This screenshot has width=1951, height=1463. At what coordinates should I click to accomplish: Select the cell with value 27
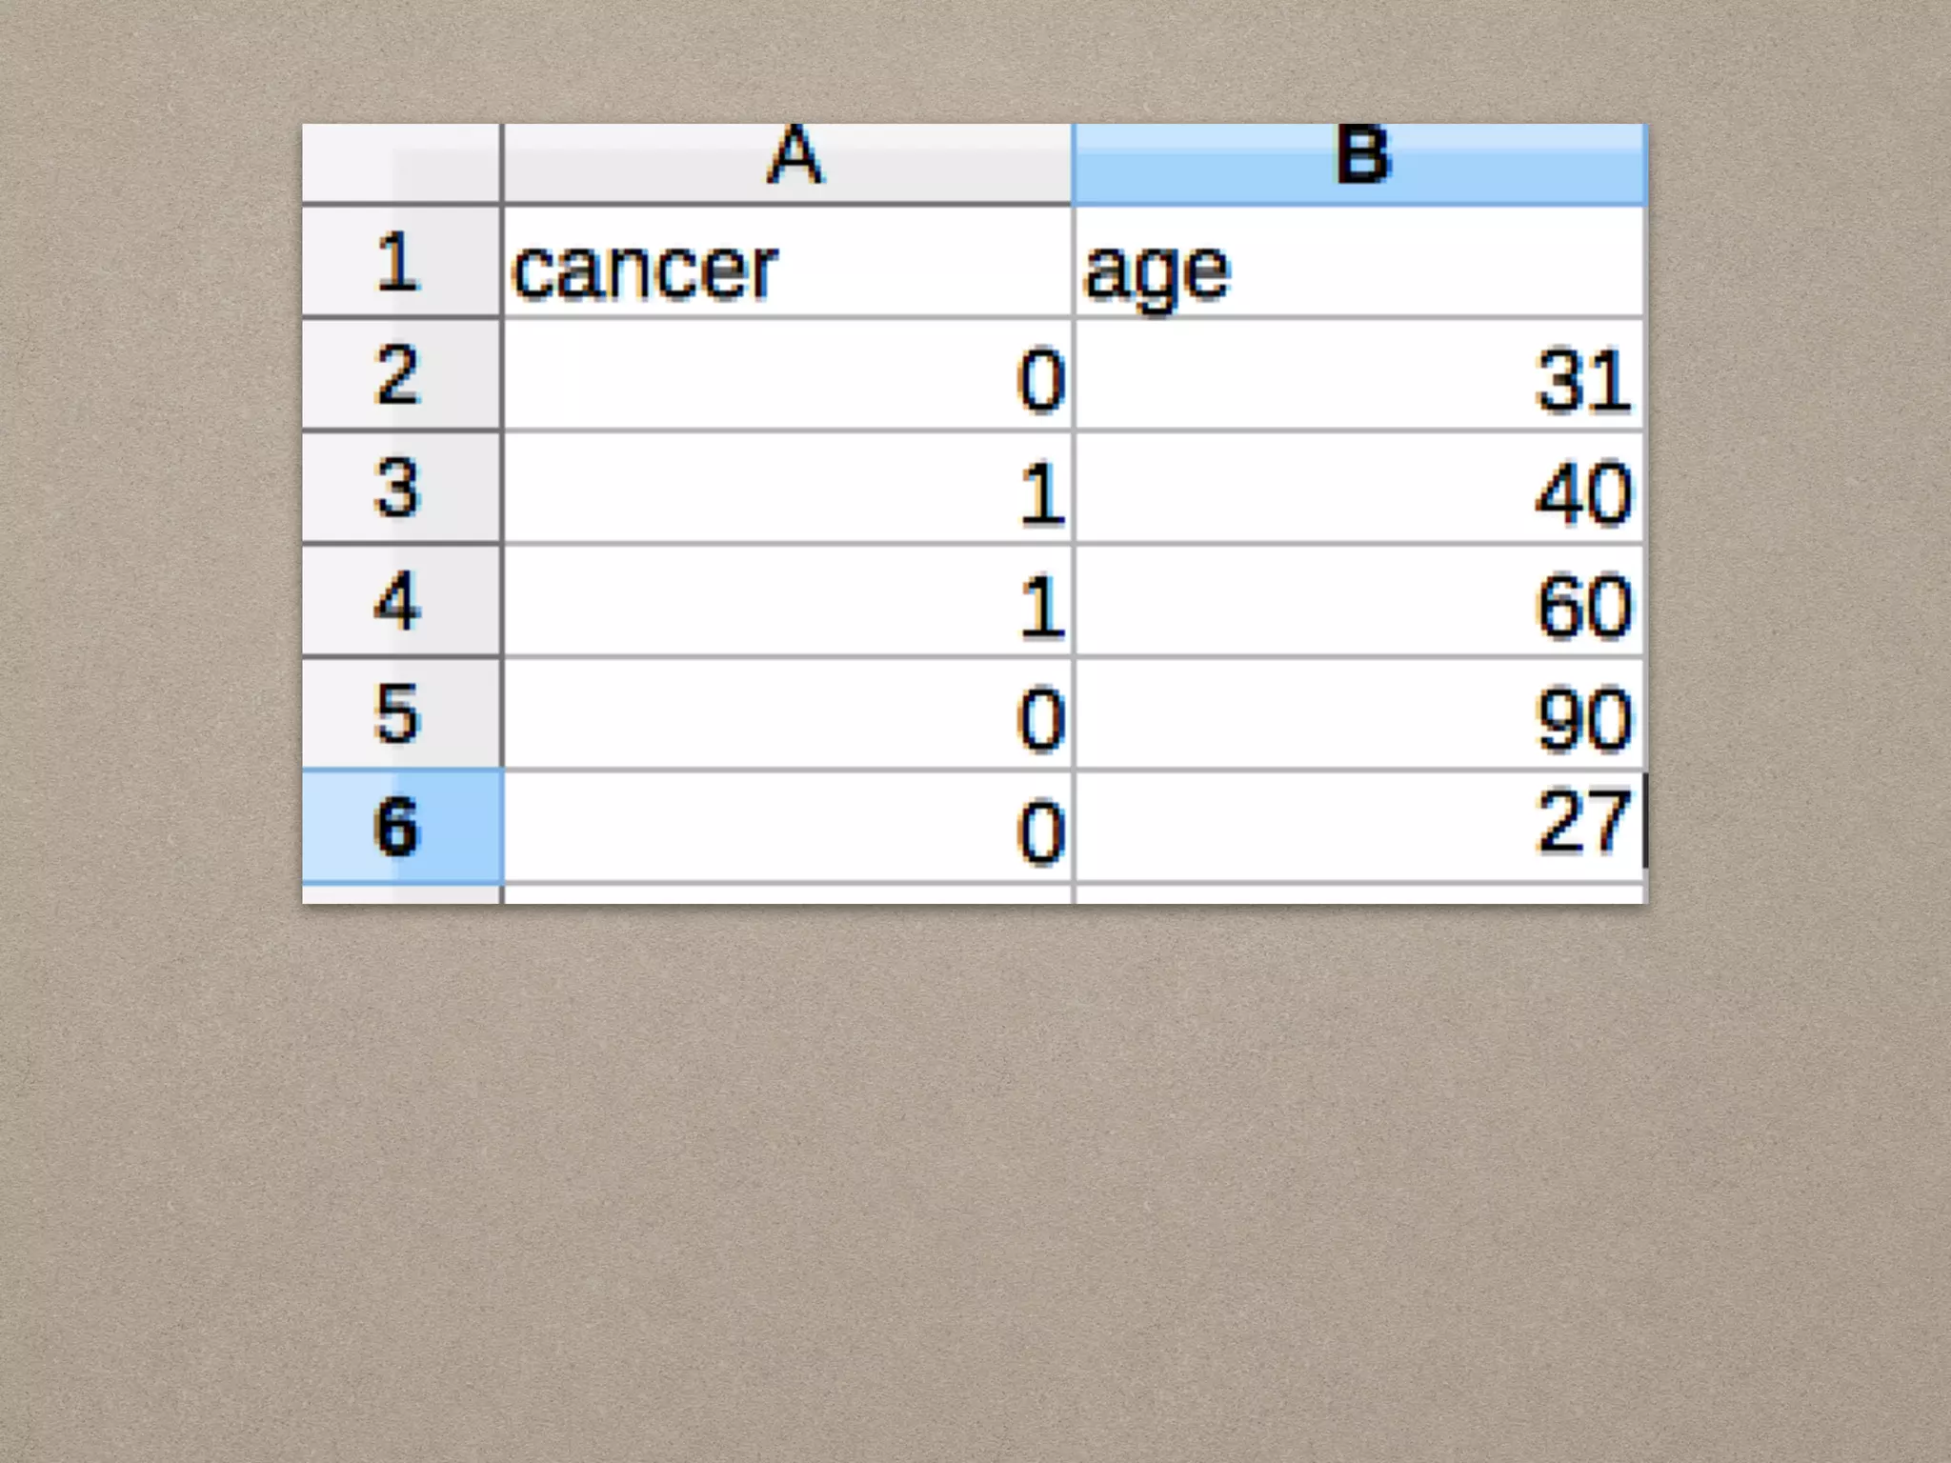[x=1359, y=826]
